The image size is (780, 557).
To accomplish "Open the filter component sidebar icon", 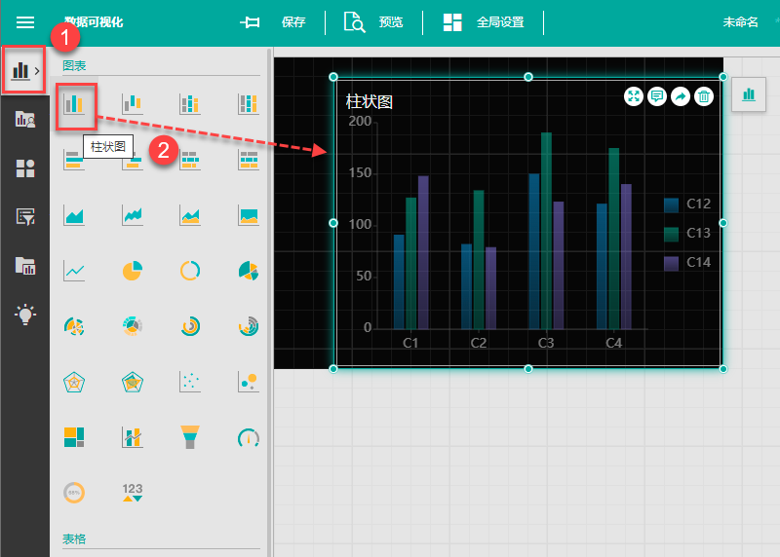I will pos(25,216).
